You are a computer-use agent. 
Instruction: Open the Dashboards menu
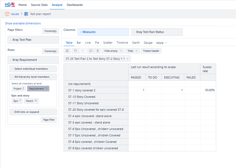tap(75, 5)
